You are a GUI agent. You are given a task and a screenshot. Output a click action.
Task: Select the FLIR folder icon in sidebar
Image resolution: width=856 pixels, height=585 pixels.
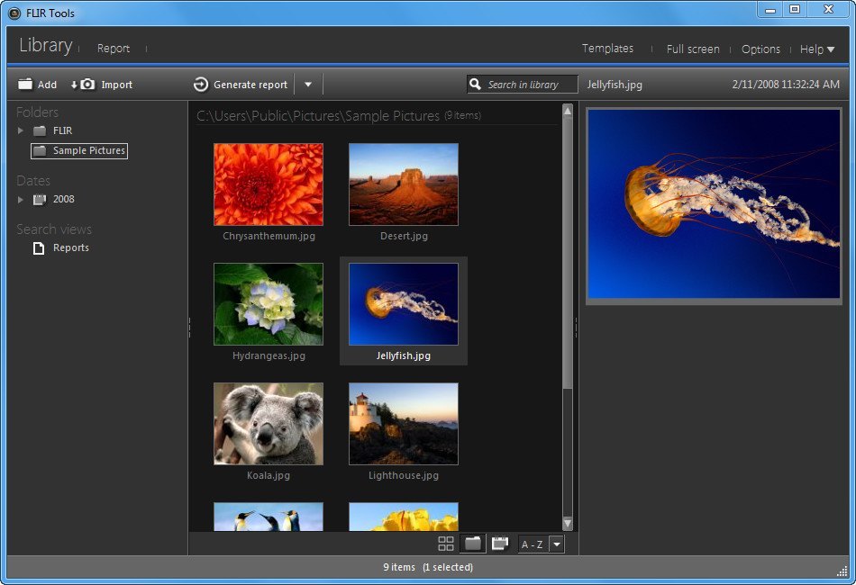click(38, 130)
